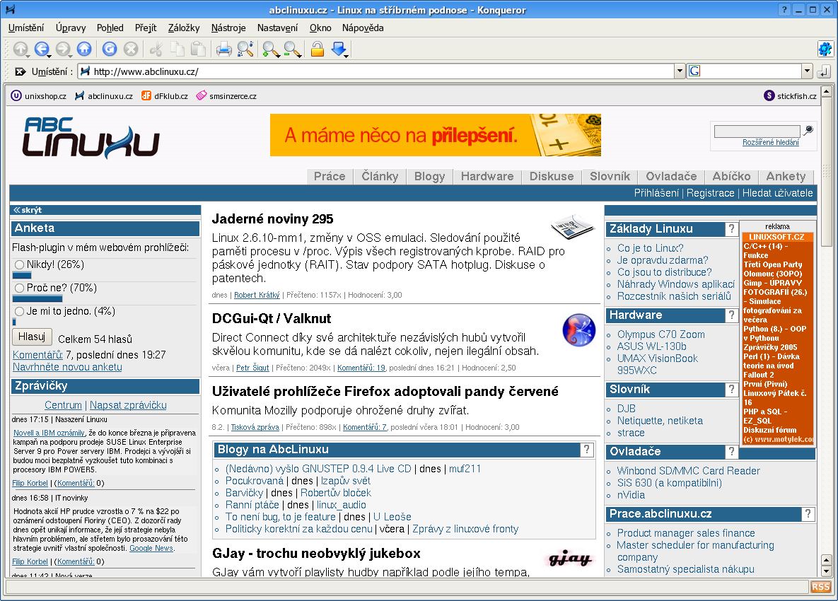The width and height of the screenshot is (838, 601).
Task: Select the 'Proč ne? (70%)' poll option
Action: coord(19,288)
